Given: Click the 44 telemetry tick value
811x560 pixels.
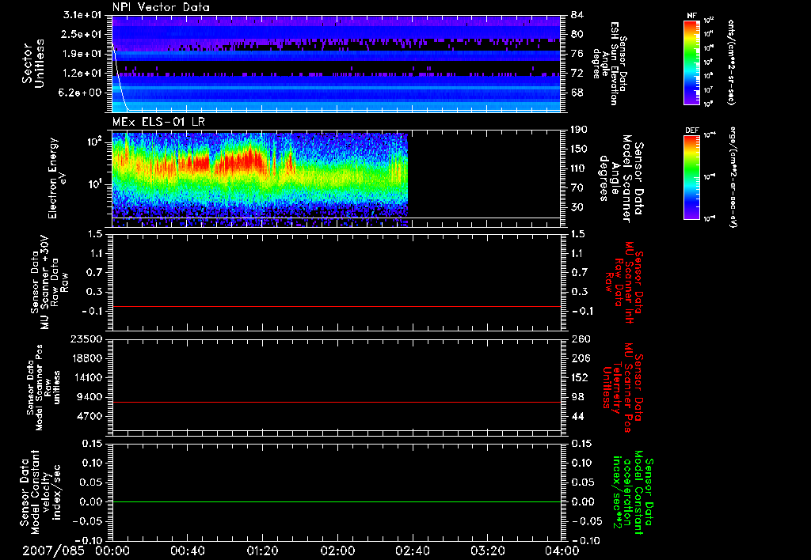Looking at the screenshot, I should tap(577, 416).
